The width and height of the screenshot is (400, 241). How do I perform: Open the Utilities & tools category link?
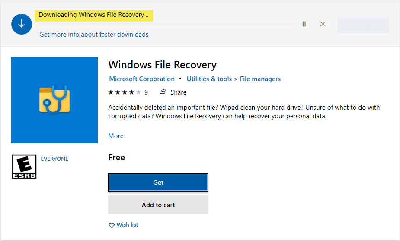(209, 79)
